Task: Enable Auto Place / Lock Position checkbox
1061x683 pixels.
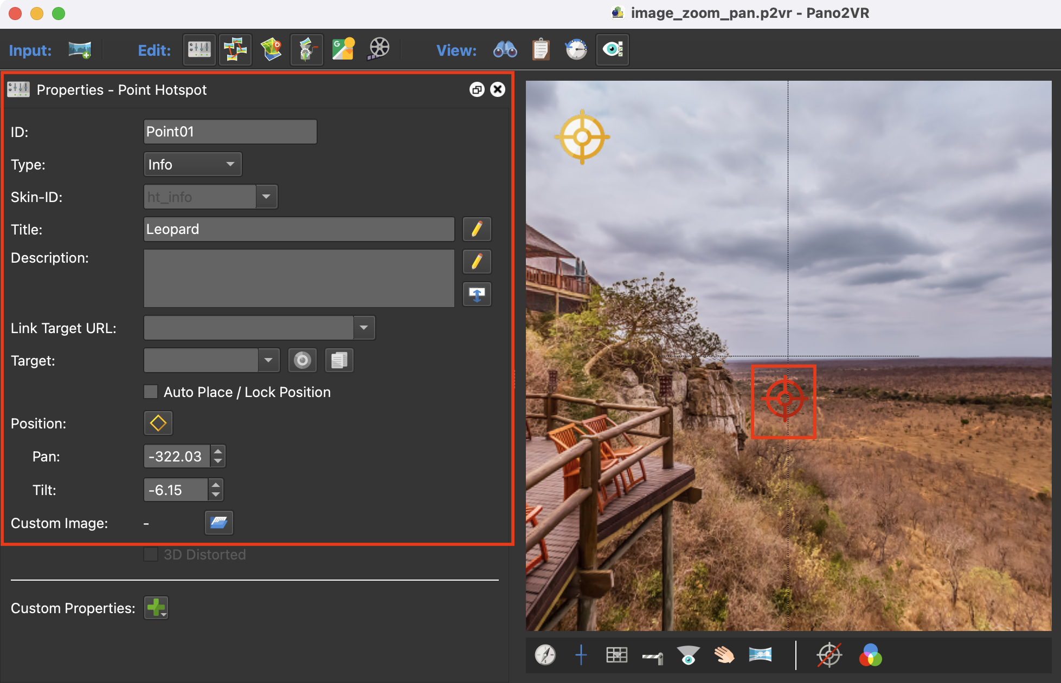Action: pos(151,392)
